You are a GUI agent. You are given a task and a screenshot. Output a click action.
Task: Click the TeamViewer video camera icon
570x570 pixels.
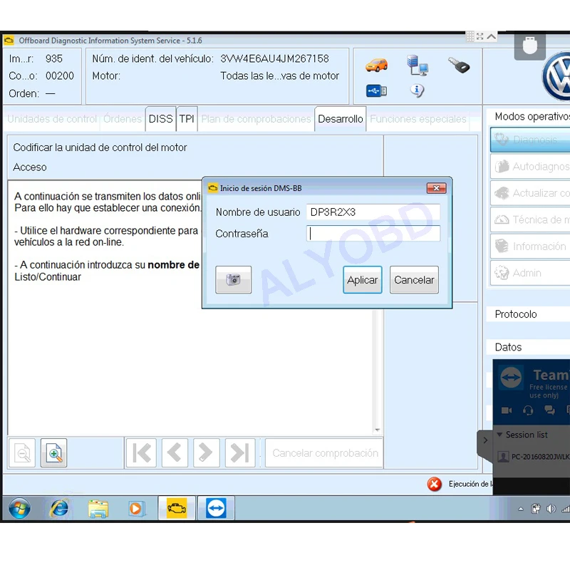pyautogui.click(x=506, y=410)
